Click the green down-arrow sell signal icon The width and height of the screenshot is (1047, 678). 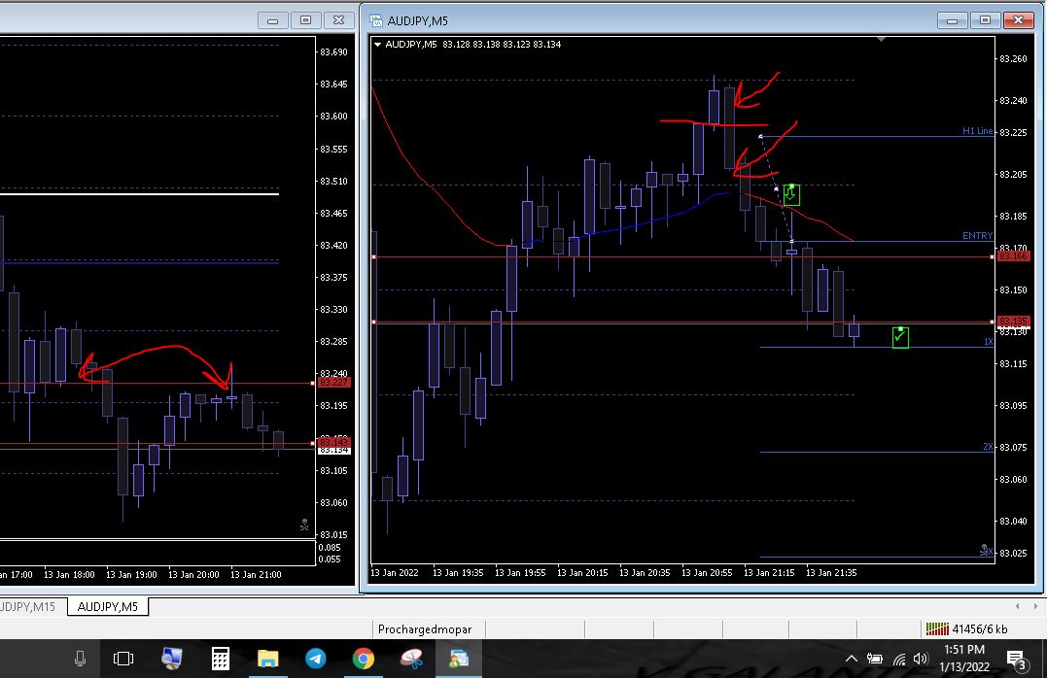click(x=791, y=194)
